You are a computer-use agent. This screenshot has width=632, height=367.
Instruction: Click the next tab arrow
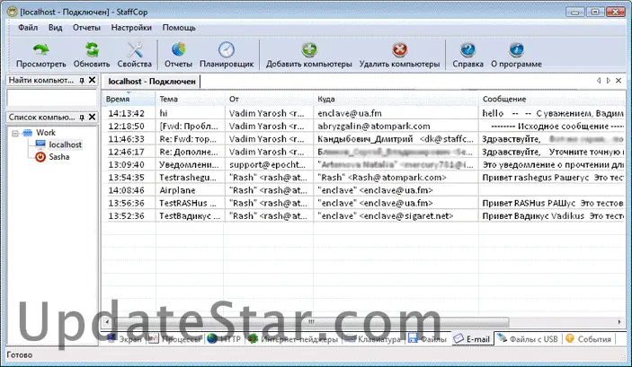(609, 81)
